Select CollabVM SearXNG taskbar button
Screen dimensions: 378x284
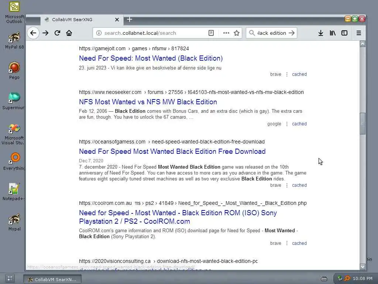(52, 279)
